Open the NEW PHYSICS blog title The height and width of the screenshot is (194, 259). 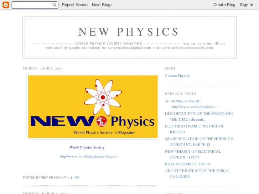point(129,32)
